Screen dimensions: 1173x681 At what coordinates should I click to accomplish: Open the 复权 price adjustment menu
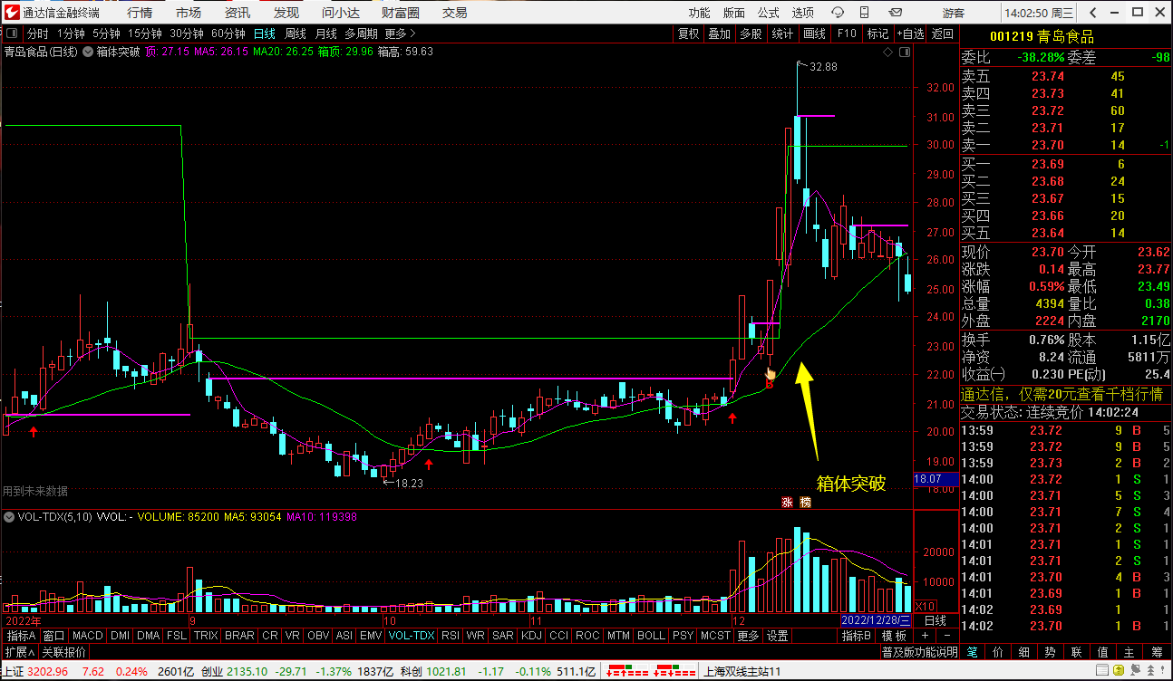pyautogui.click(x=689, y=34)
